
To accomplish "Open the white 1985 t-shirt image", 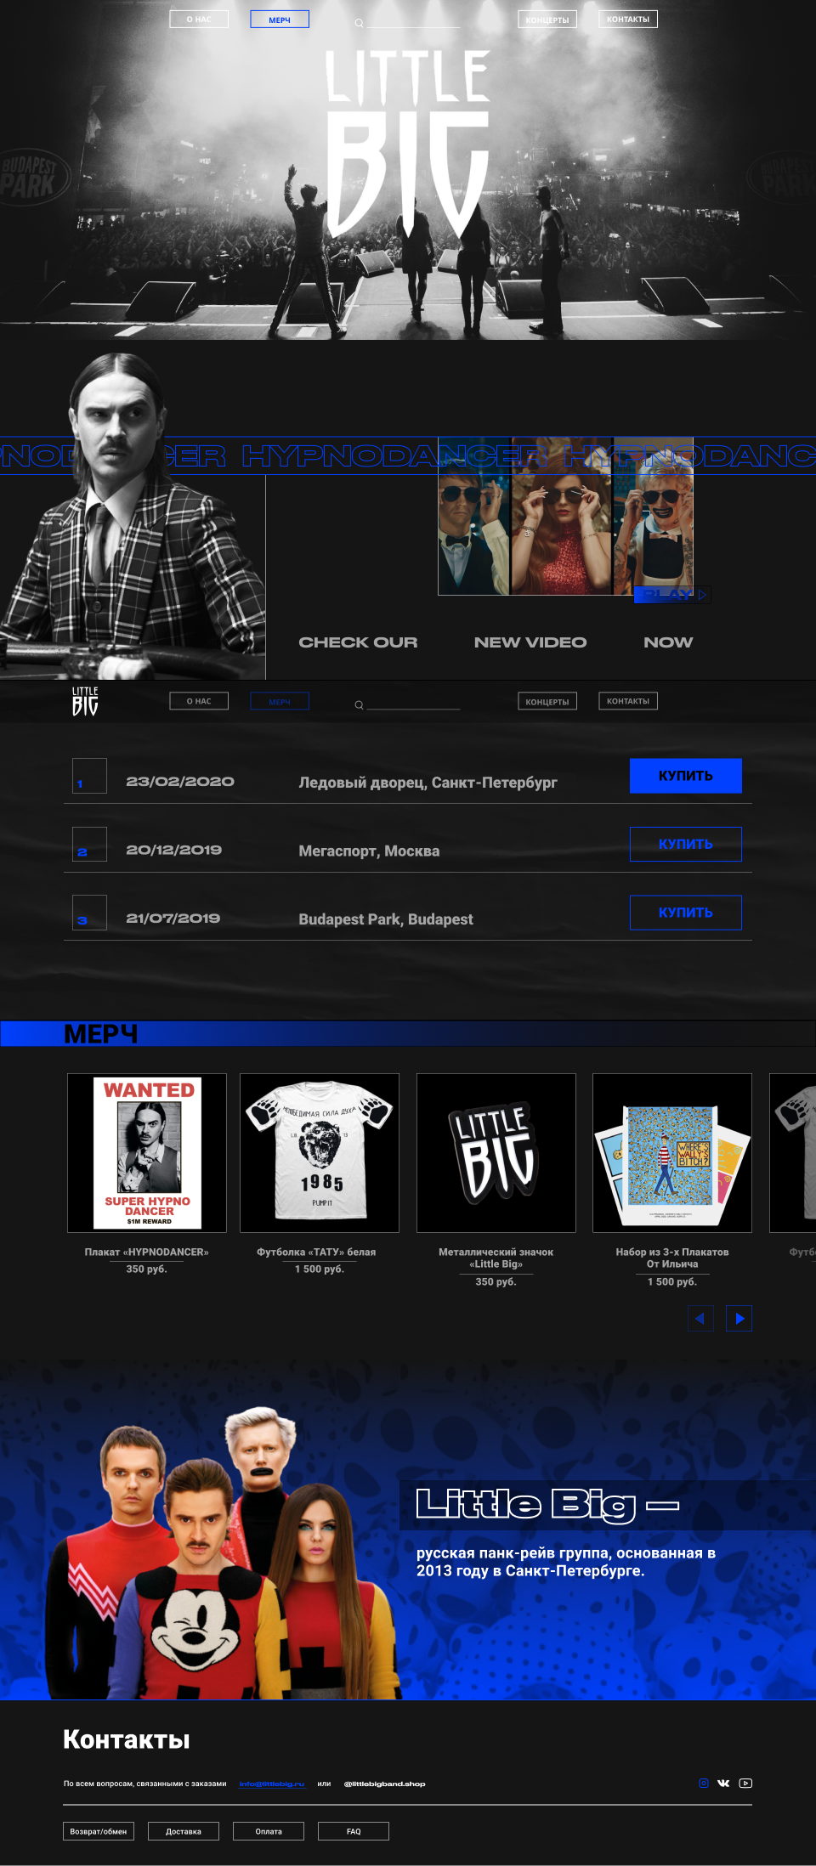I will [x=320, y=1153].
